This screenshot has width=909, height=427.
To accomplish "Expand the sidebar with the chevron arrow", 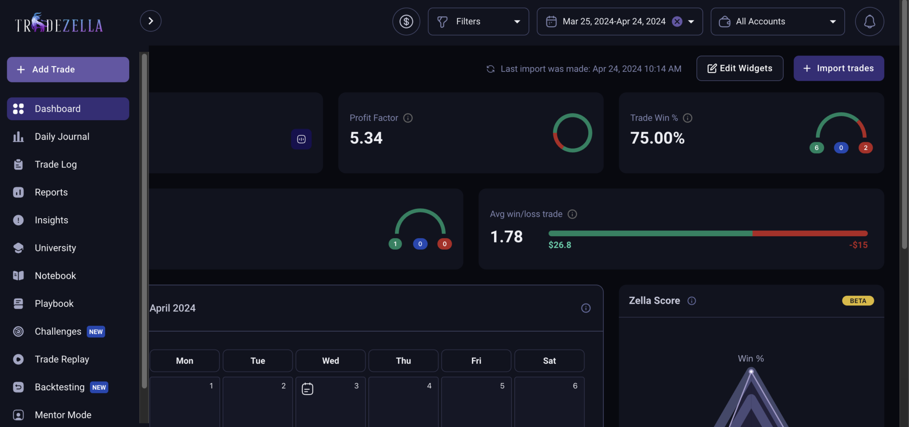I will click(x=150, y=20).
